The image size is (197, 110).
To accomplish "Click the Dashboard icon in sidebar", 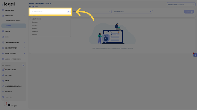I will pos(3,10).
